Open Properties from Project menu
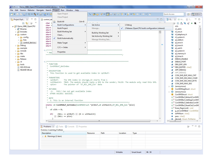This screenshot has height=160, width=212. tap(70, 52)
